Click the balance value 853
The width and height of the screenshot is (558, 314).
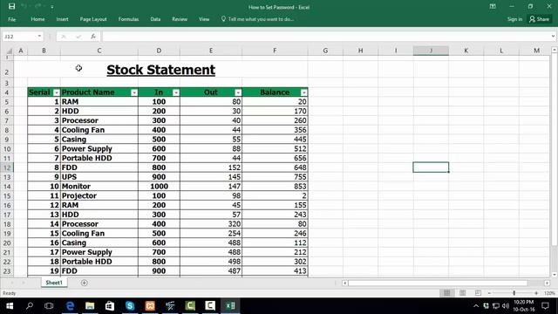pyautogui.click(x=275, y=186)
